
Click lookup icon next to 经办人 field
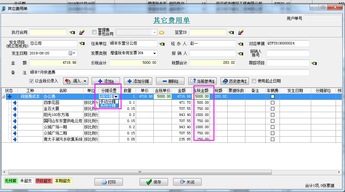[x=240, y=43]
